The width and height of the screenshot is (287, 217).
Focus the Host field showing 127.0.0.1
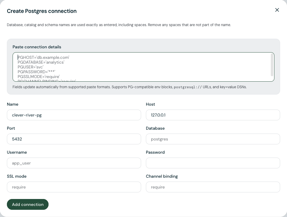coord(213,115)
